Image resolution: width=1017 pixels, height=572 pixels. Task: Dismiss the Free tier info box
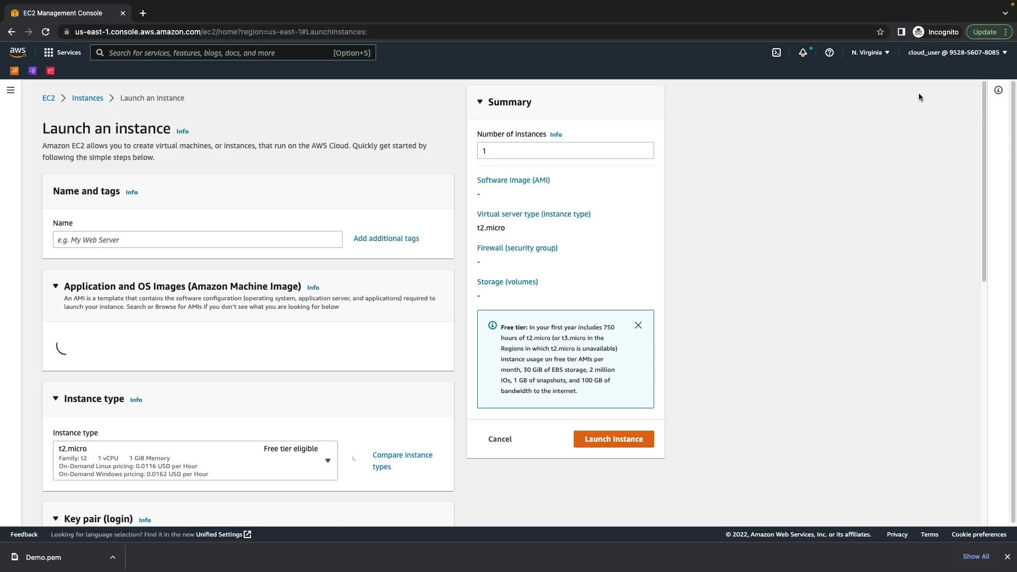638,325
